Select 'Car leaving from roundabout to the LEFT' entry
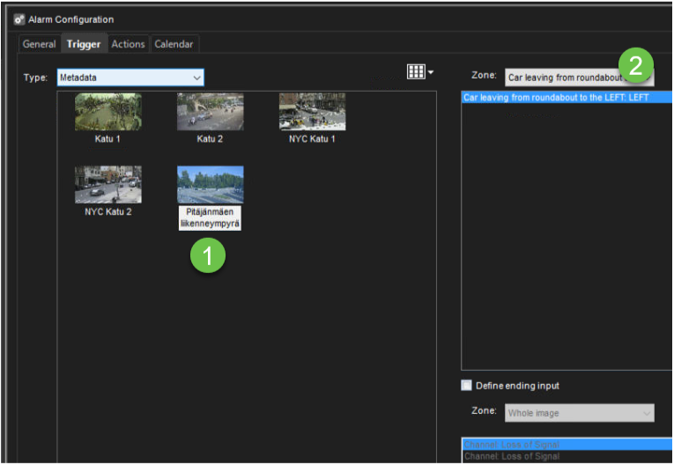 556,98
